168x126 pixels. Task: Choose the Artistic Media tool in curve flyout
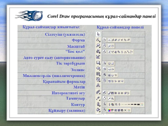tap(115, 52)
